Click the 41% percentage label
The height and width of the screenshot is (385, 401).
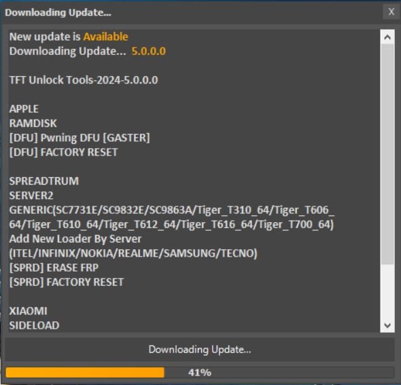(x=200, y=373)
